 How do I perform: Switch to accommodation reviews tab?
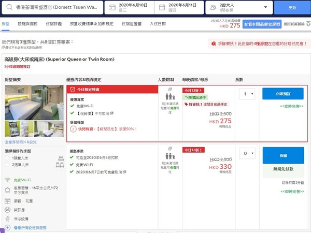click(x=54, y=24)
